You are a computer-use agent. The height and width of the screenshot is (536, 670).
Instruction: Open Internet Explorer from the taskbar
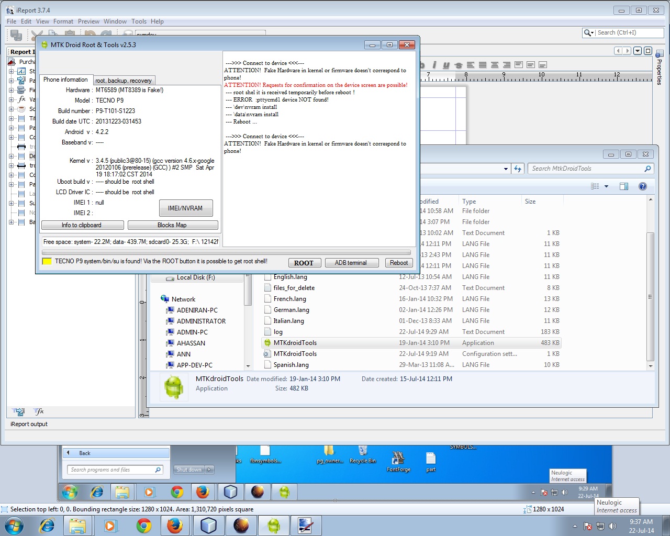point(47,526)
